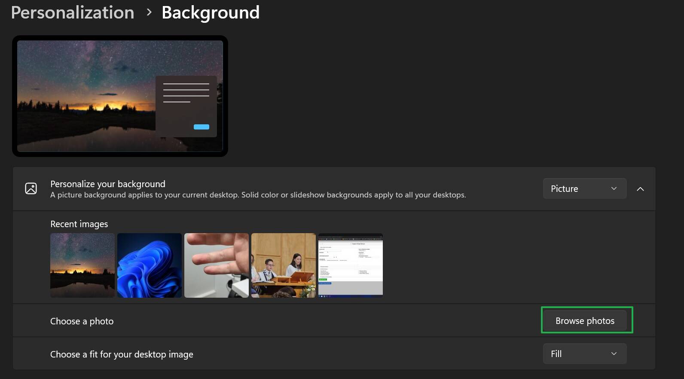Click Choose a fit for your desktop image label
684x379 pixels.
122,354
